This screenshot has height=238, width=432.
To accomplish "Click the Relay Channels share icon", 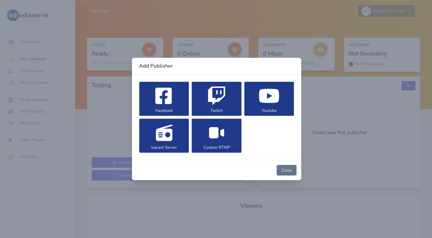I will (11, 83).
